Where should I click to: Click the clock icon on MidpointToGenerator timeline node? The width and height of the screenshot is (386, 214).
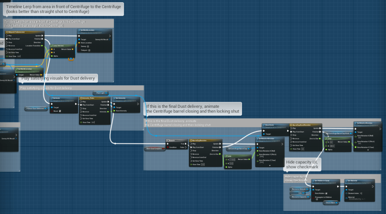click(x=7, y=32)
